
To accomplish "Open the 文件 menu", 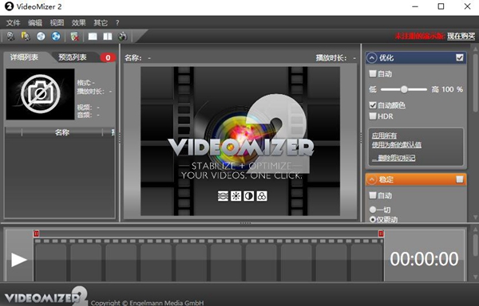I will (x=13, y=23).
